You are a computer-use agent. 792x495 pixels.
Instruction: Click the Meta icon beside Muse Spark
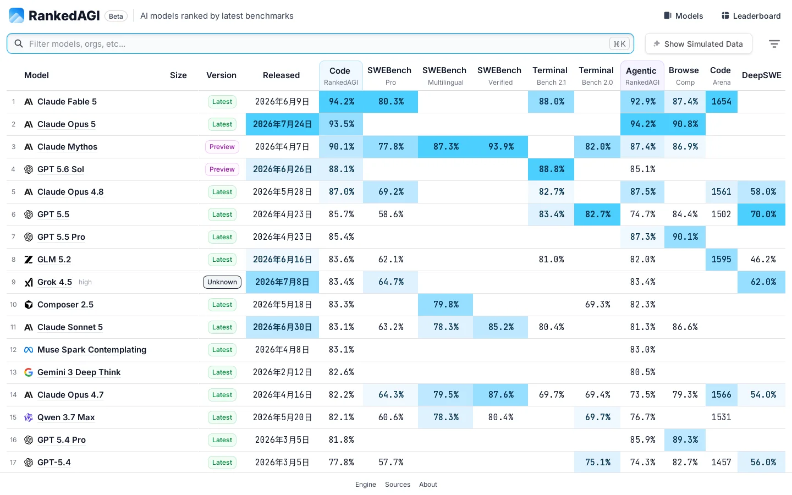click(29, 350)
